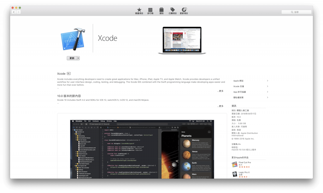Click the chevron beside Apple 網站

(267, 81)
